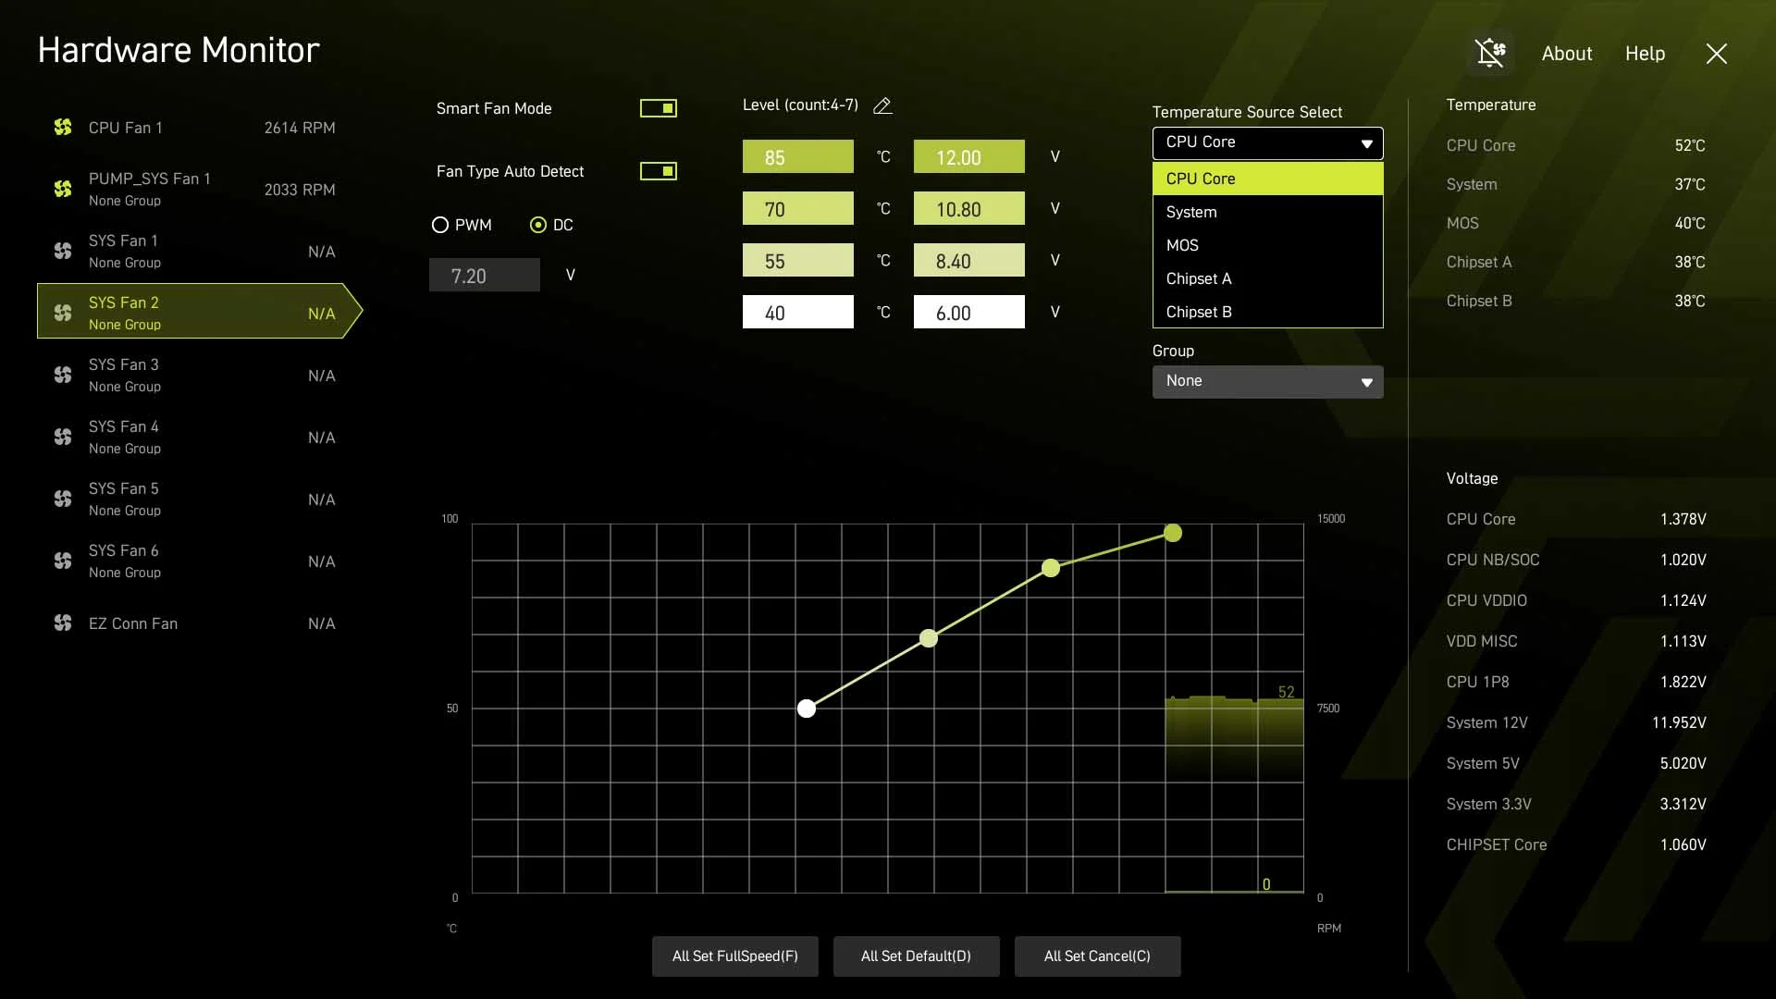Click the 8.40 V voltage field
This screenshot has width=1776, height=999.
tap(969, 260)
